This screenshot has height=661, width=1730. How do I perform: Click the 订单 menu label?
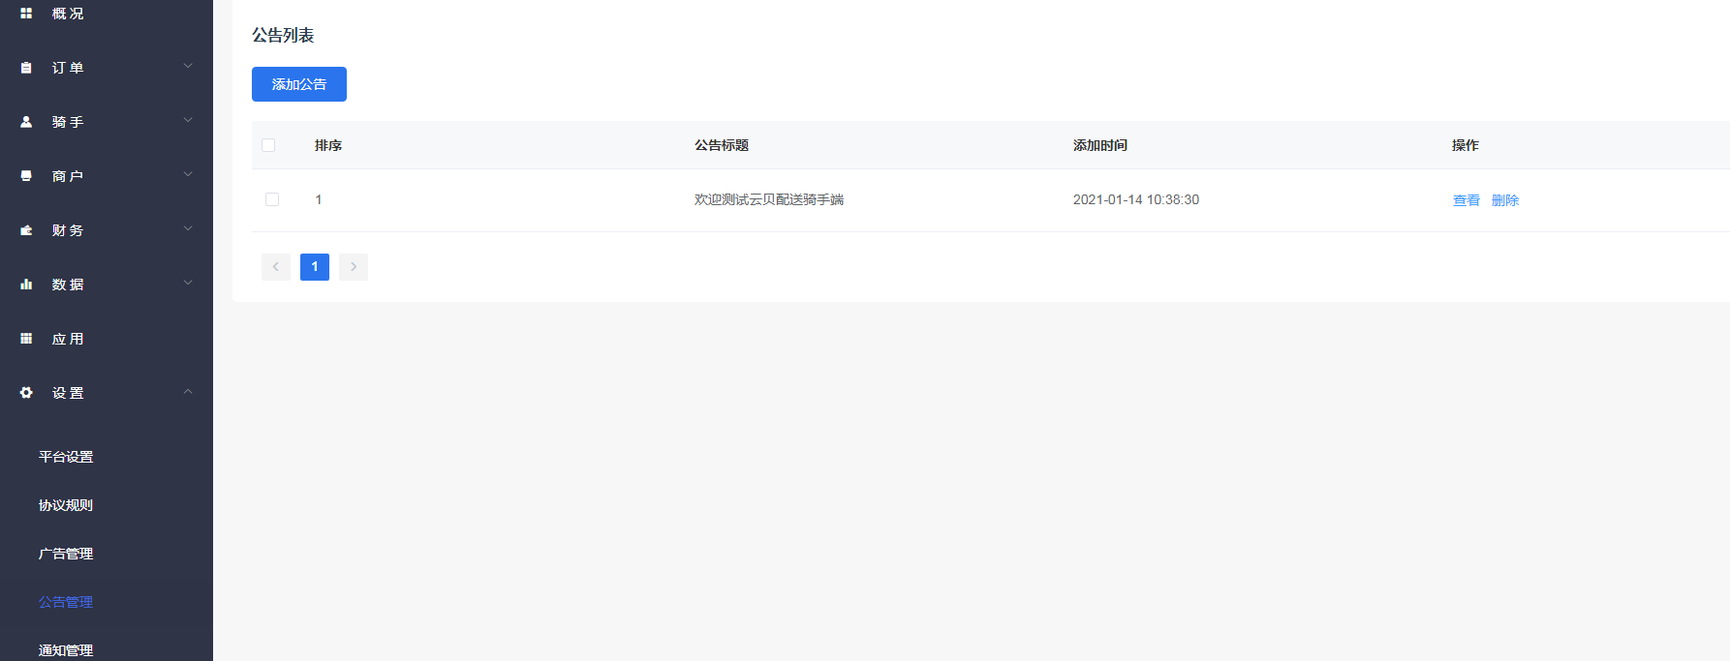(68, 68)
